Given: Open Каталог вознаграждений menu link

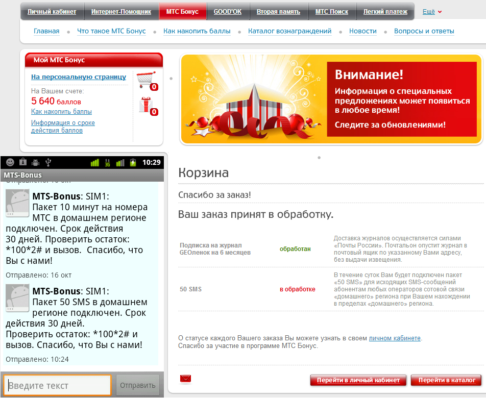Looking at the screenshot, I should 289,31.
